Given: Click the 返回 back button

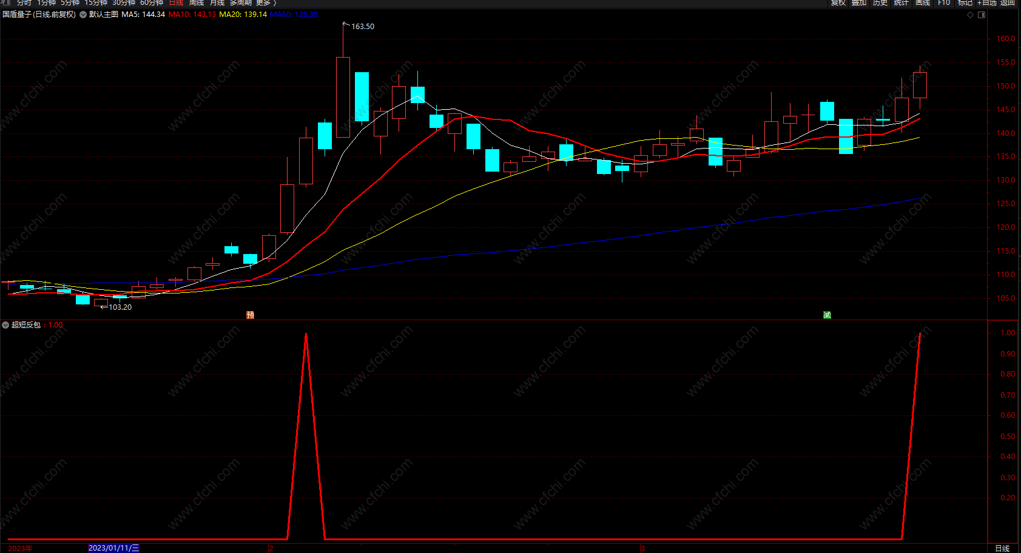Looking at the screenshot, I should [1008, 3].
